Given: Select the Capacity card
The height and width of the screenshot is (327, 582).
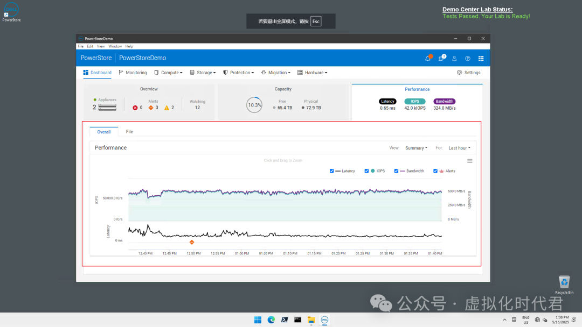Looking at the screenshot, I should click(283, 102).
